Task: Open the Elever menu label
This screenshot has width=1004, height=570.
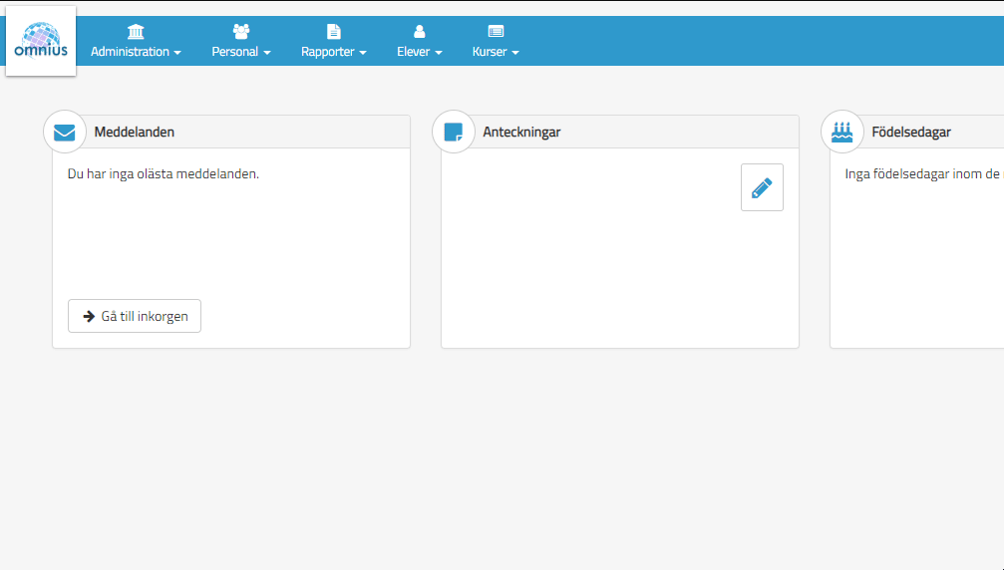Action: [x=413, y=52]
